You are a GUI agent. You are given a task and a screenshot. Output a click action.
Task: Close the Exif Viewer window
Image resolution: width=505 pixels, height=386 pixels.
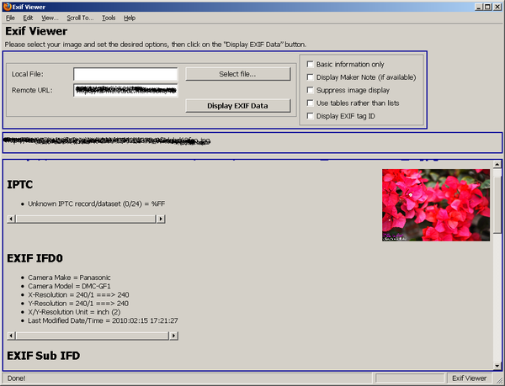pos(497,7)
